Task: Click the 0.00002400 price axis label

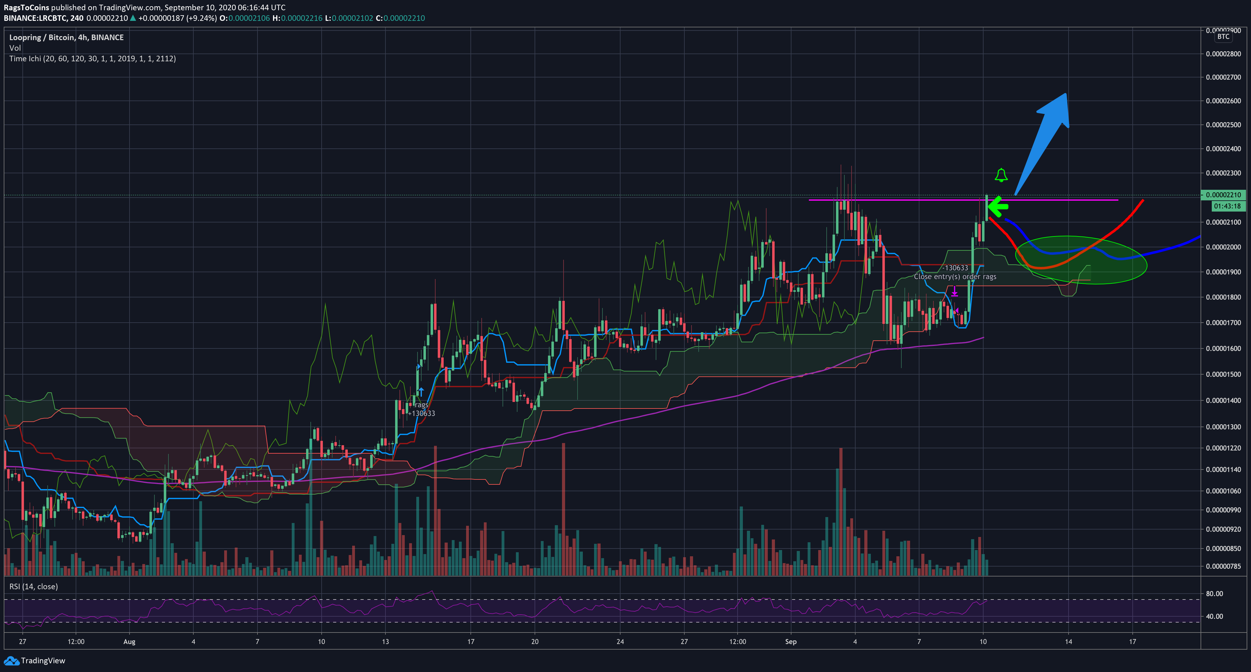Action: point(1223,149)
